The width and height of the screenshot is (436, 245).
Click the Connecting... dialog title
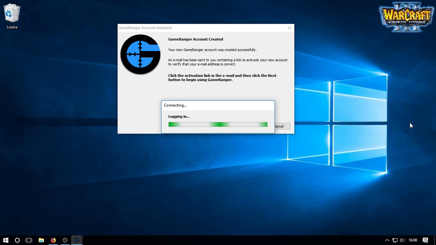(175, 105)
